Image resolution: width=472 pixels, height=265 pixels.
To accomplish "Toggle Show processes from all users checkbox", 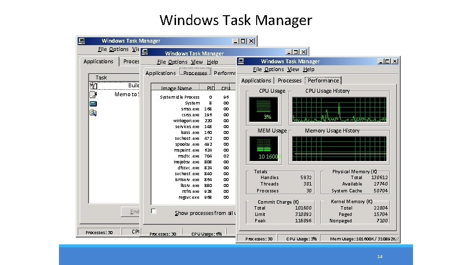I will click(x=153, y=211).
